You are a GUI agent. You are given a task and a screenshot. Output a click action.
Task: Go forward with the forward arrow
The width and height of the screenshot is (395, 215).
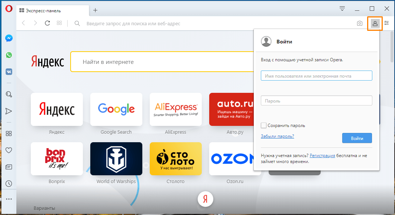(35, 23)
